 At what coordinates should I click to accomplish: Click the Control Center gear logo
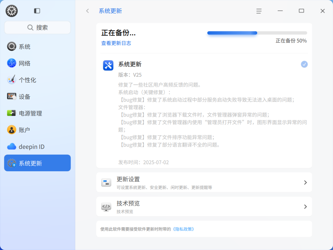tap(11, 11)
